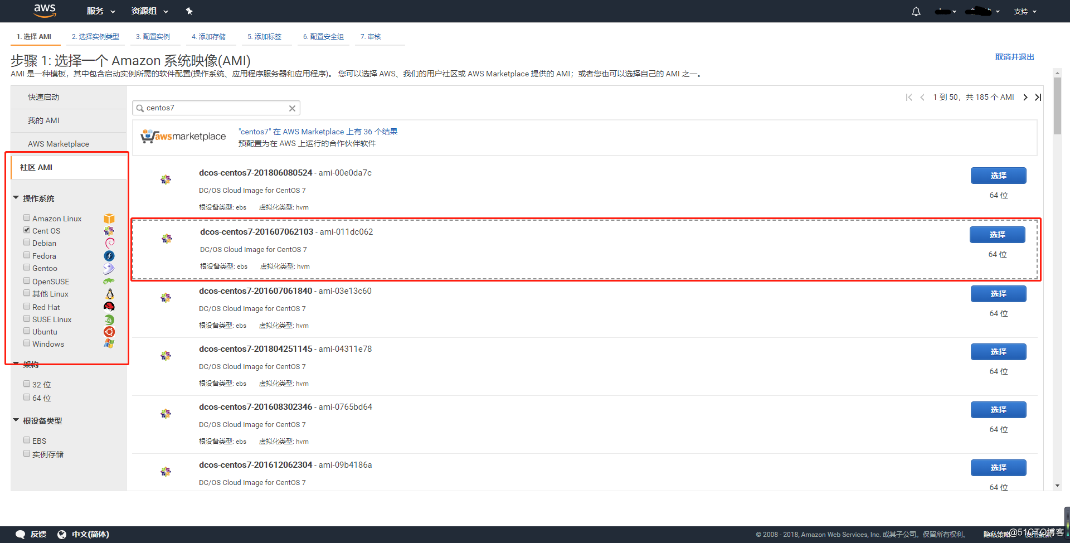1070x543 pixels.
Task: Click the Gentoo logo icon
Action: (x=109, y=269)
